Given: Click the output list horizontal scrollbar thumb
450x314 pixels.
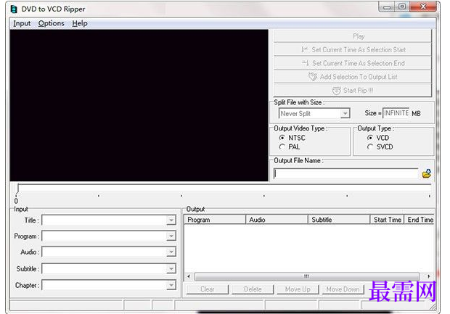Looking at the screenshot, I should [x=306, y=276].
